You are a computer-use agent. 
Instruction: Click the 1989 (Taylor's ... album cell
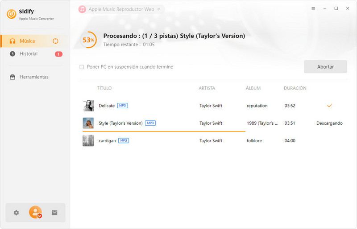262,123
